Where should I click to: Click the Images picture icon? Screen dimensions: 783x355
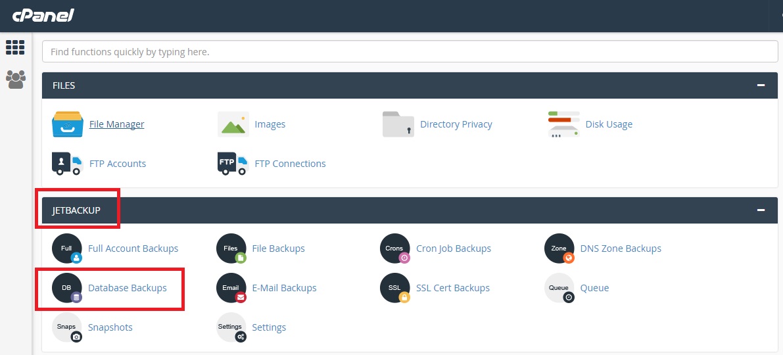click(233, 124)
